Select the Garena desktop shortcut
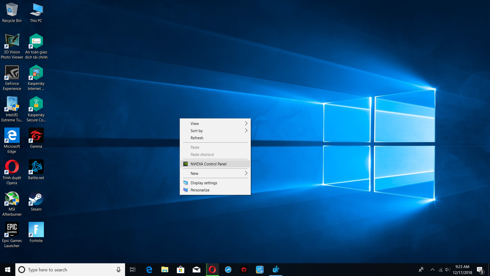Viewport: 490px width, 276px height. point(36,138)
